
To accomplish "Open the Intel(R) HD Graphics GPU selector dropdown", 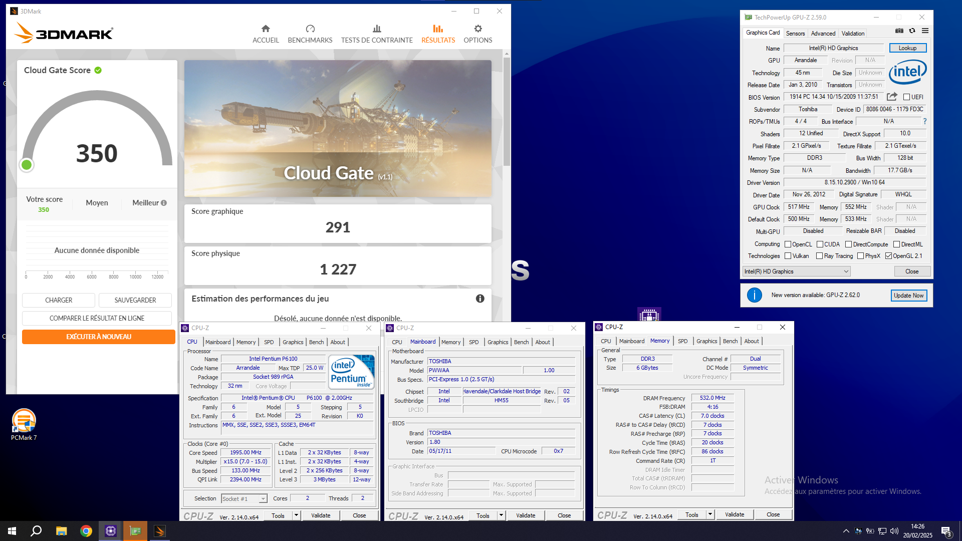I will [x=796, y=272].
